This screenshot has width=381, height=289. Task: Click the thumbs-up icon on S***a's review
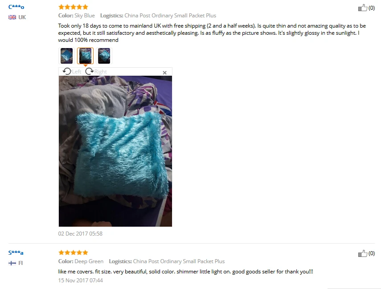pos(363,253)
